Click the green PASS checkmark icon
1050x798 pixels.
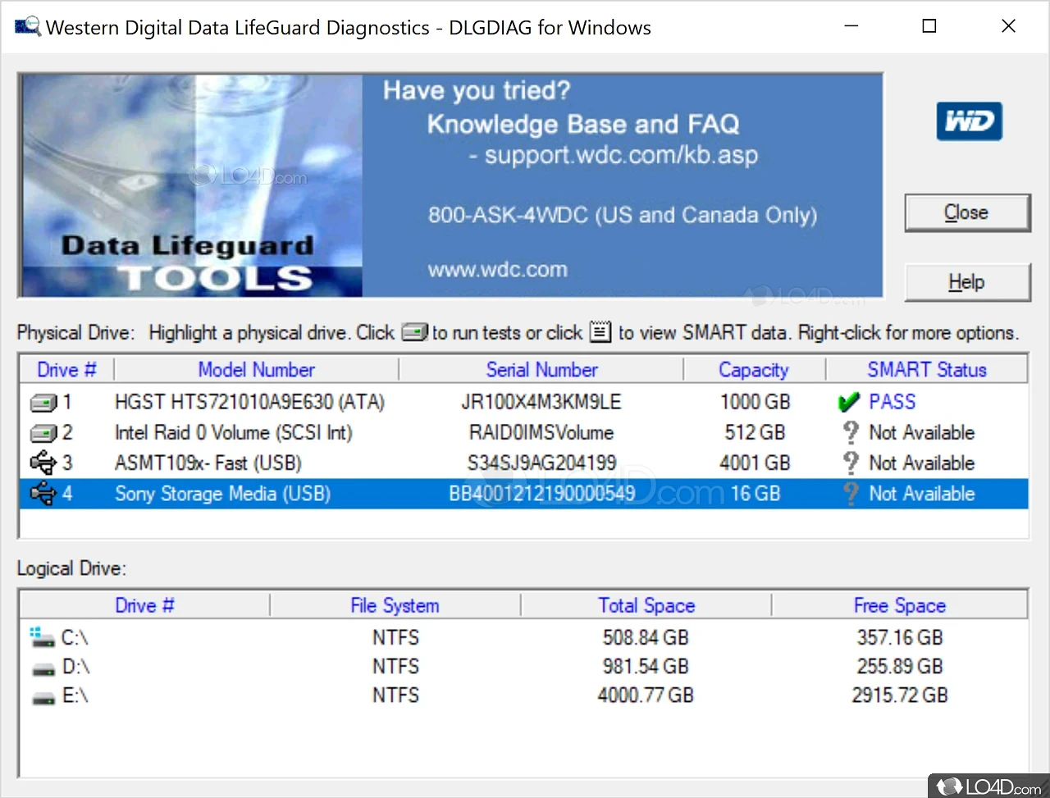849,403
